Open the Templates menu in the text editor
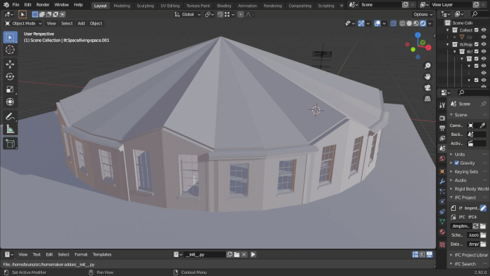Screen dimensions: 490x276 (x=102, y=254)
